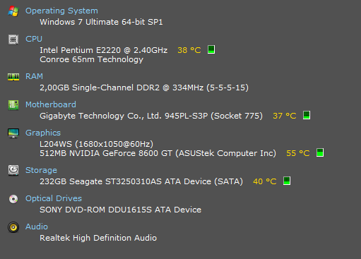Open the Motherboard section link
Viewport: 361px width, 259px height.
click(x=51, y=104)
